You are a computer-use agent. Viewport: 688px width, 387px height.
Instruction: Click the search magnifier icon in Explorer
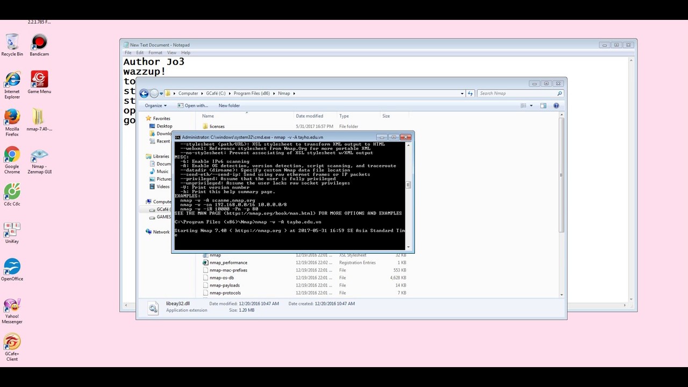[x=560, y=94]
